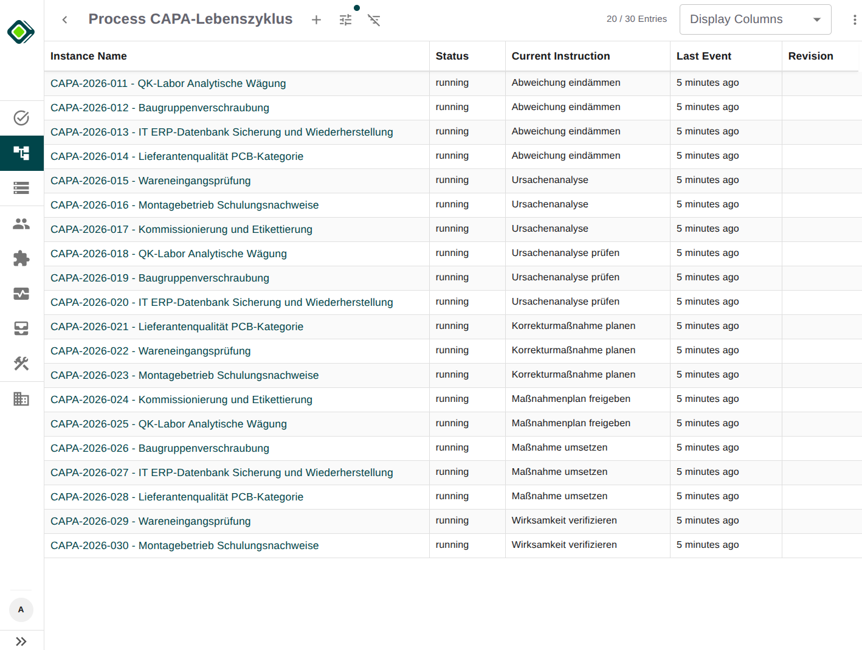862x650 pixels.
Task: Open the Tasks checkmark icon in sidebar
Action: 21,118
